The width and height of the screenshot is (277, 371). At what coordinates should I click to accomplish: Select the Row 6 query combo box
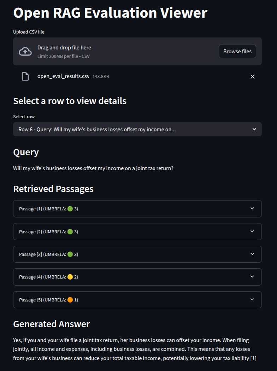[x=137, y=129]
